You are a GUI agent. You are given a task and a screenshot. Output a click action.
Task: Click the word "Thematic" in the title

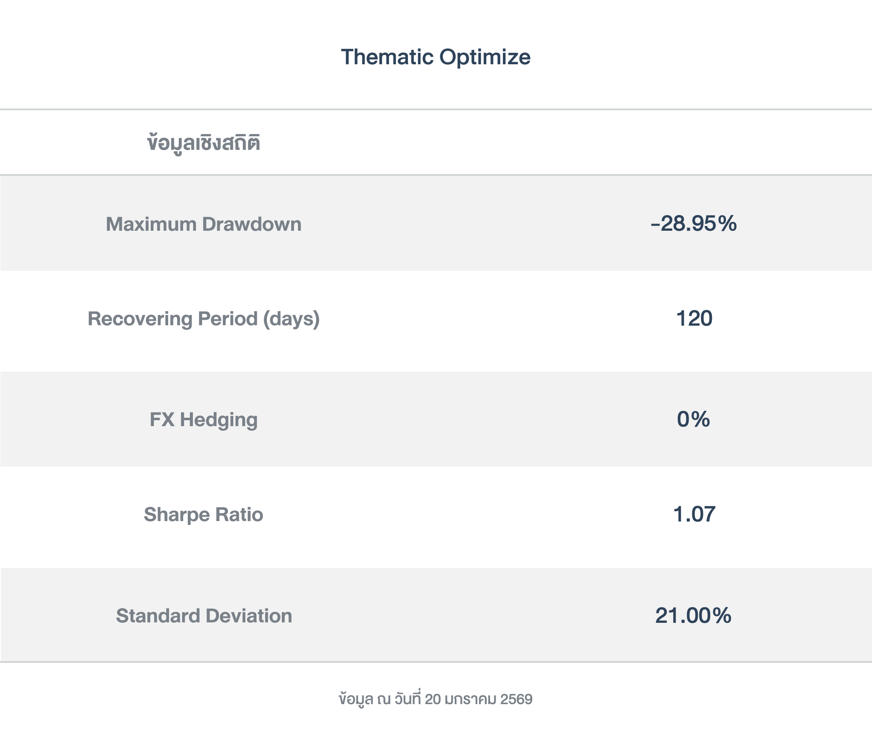click(x=387, y=57)
